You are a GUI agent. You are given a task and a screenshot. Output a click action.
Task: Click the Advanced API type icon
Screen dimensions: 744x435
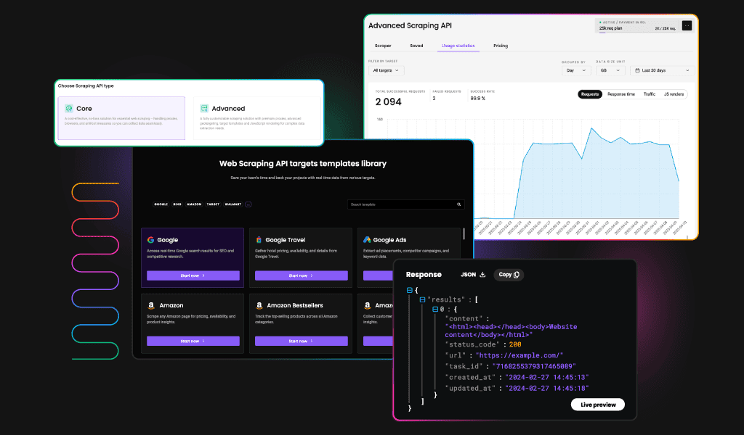204,108
